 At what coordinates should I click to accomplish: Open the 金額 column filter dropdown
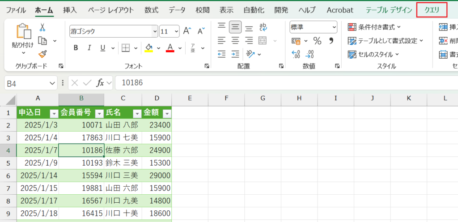pos(167,113)
